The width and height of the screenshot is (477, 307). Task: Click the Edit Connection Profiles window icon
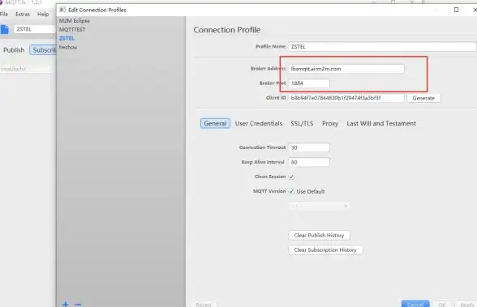coord(62,10)
